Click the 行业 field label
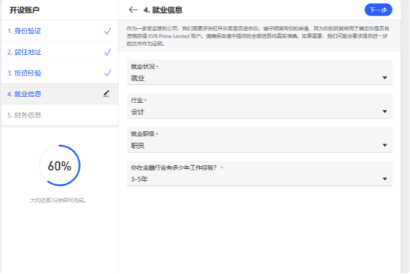The width and height of the screenshot is (410, 274). point(137,100)
